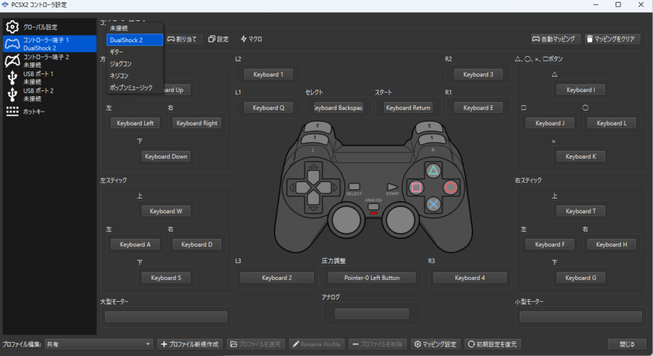Image resolution: width=653 pixels, height=356 pixels.
Task: Click the empty アナログ binding field
Action: pos(372,313)
